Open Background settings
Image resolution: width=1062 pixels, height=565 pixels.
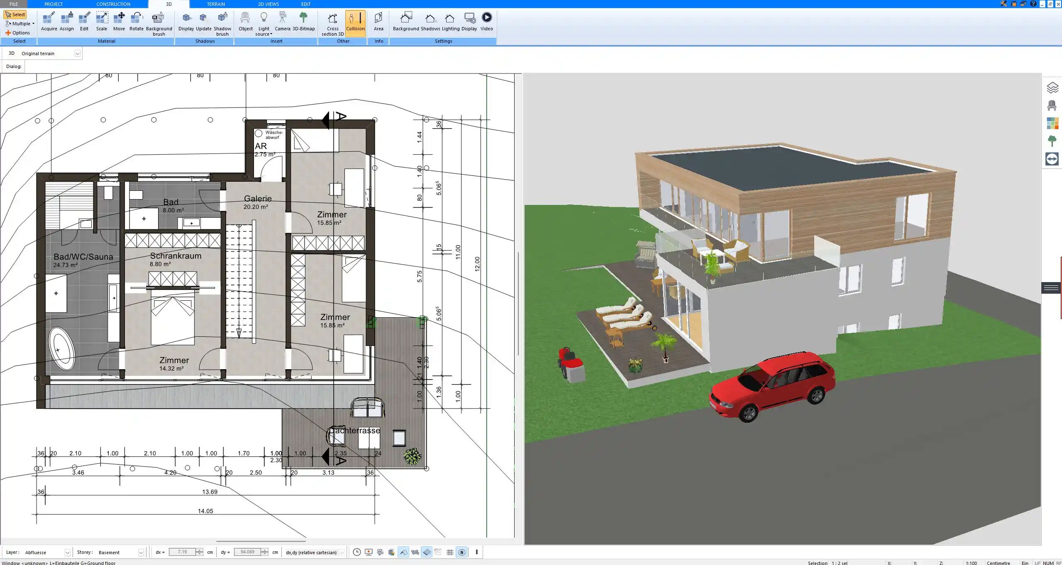coord(406,22)
